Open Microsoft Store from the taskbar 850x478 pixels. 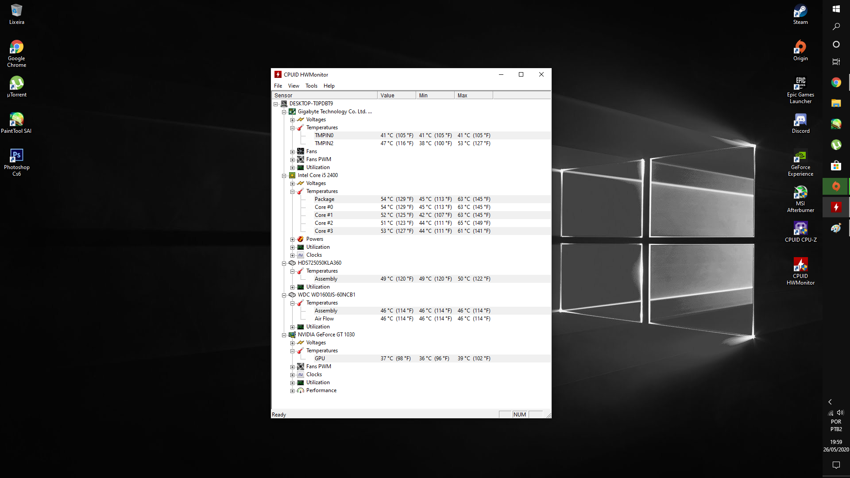coord(836,166)
